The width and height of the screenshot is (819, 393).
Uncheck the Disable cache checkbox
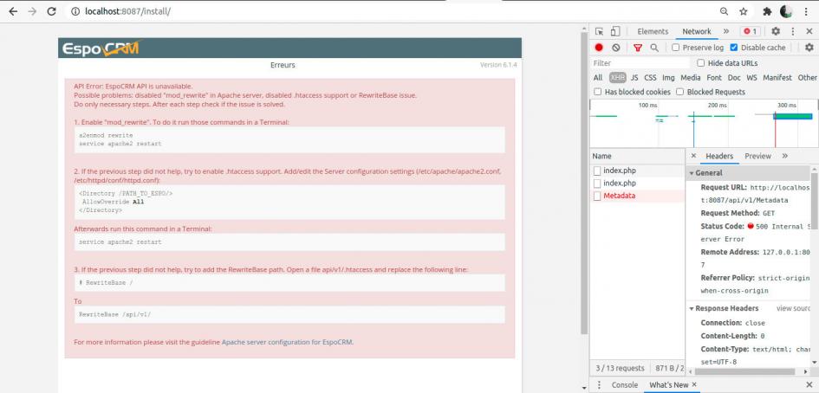tap(734, 48)
